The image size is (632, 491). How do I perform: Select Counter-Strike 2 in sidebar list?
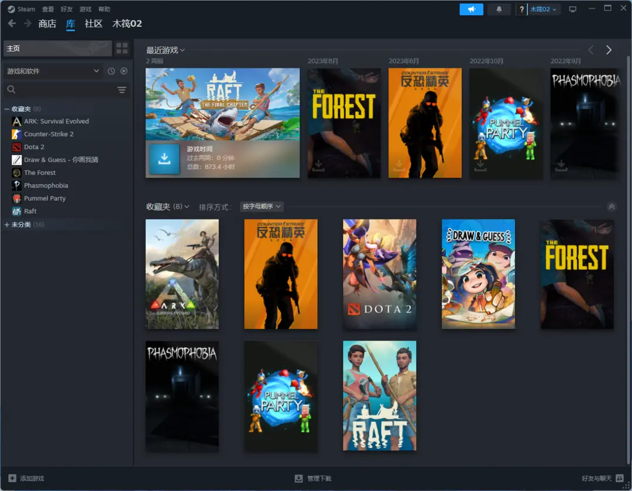point(49,134)
